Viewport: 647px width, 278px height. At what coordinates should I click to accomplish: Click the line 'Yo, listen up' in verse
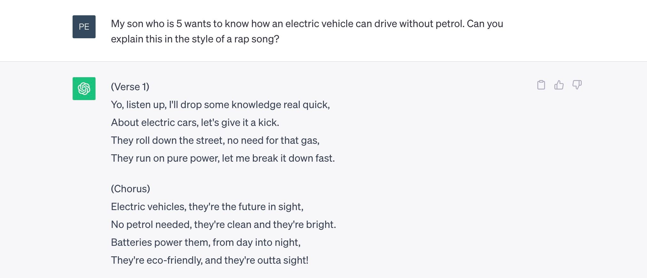(220, 104)
